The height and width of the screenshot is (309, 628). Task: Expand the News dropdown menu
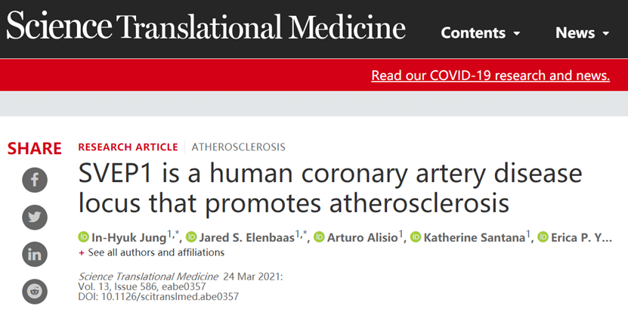(x=582, y=32)
